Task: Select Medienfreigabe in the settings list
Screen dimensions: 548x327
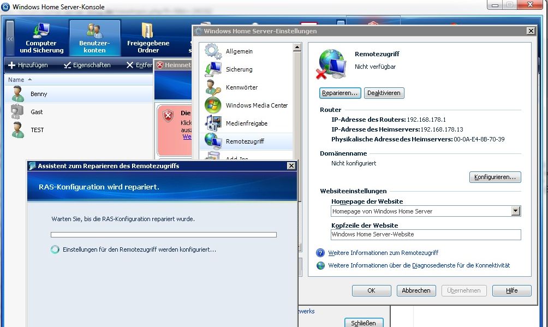Action: [247, 123]
